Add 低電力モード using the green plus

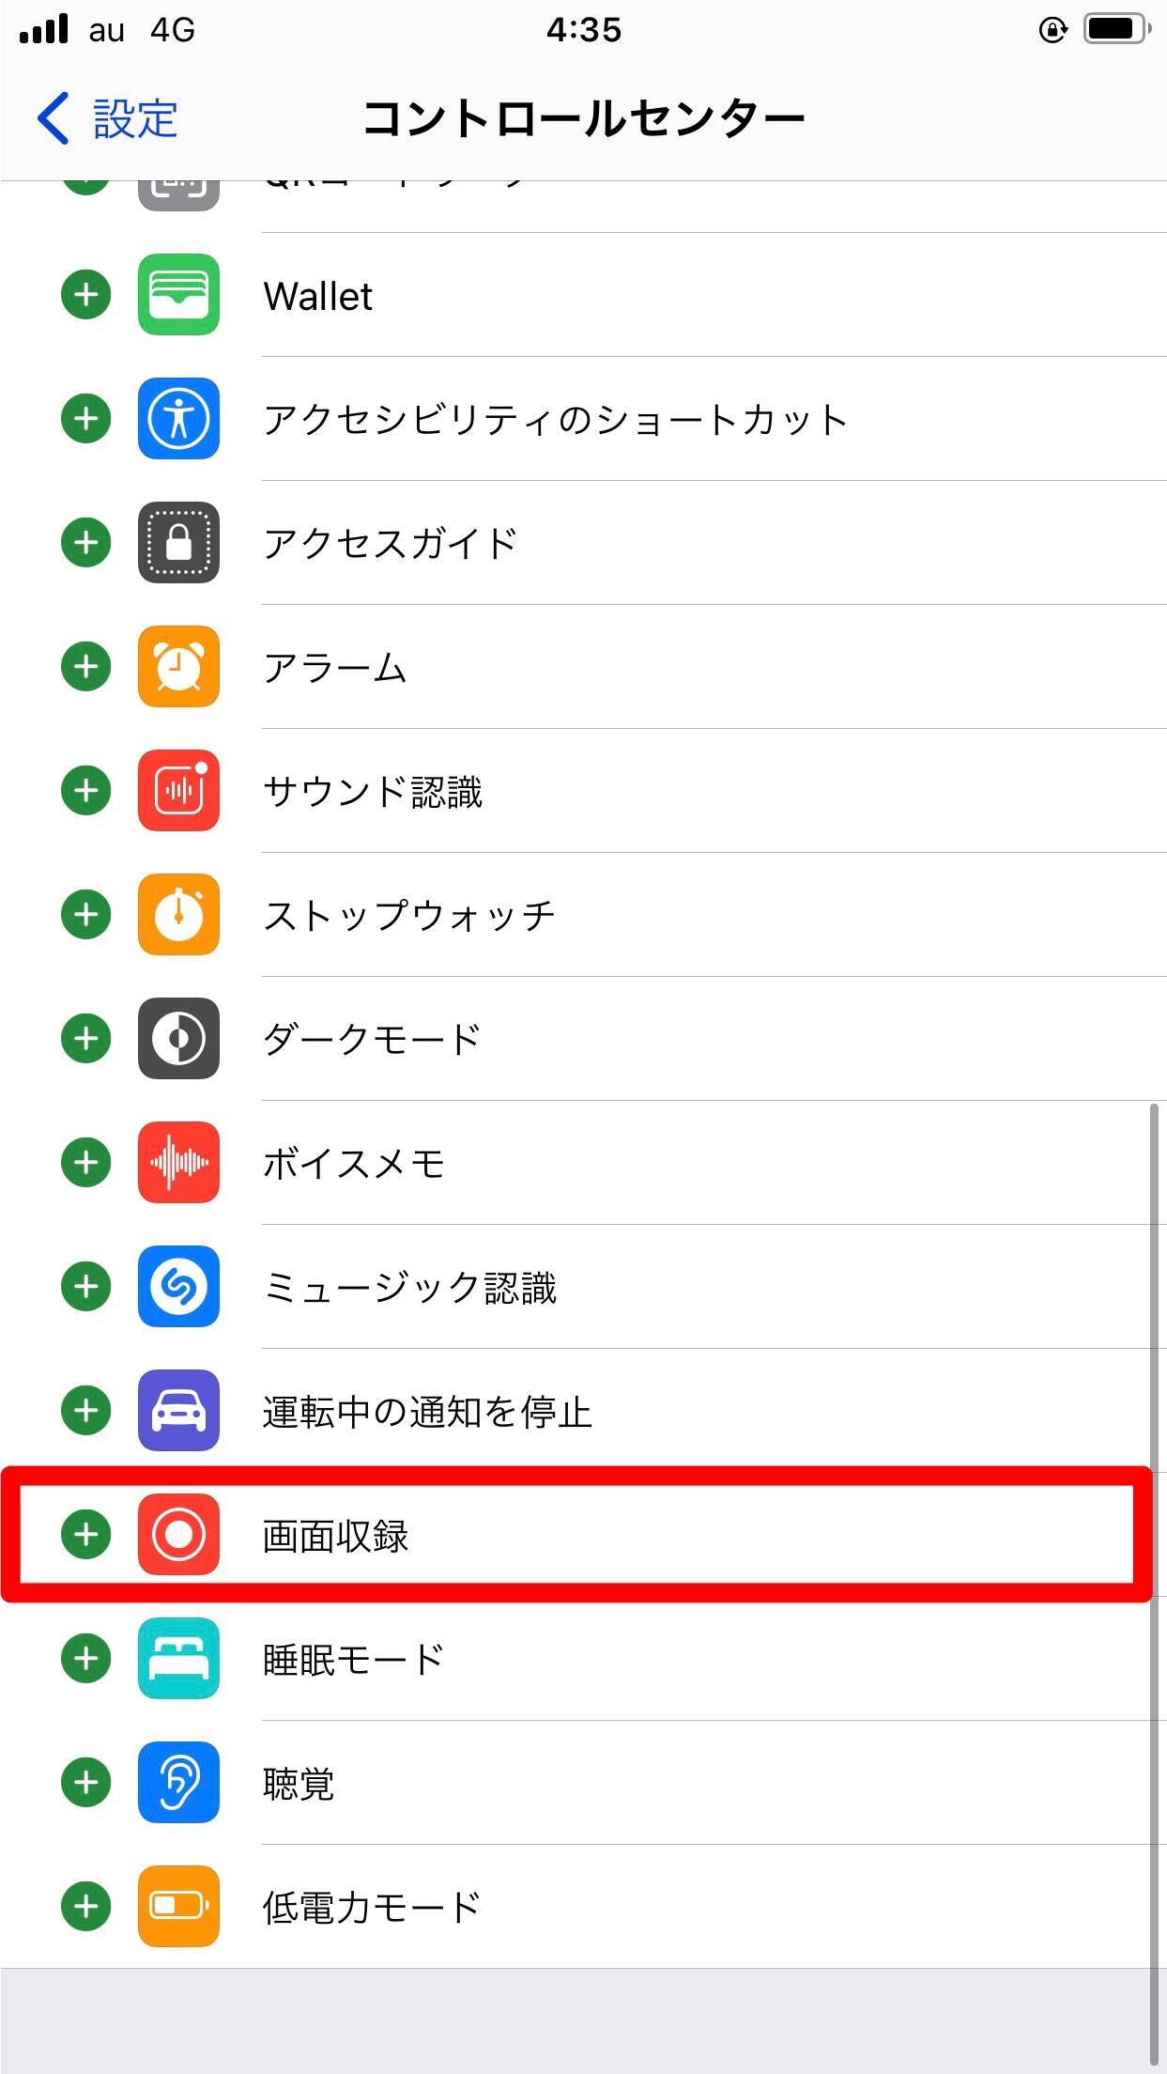point(85,1906)
